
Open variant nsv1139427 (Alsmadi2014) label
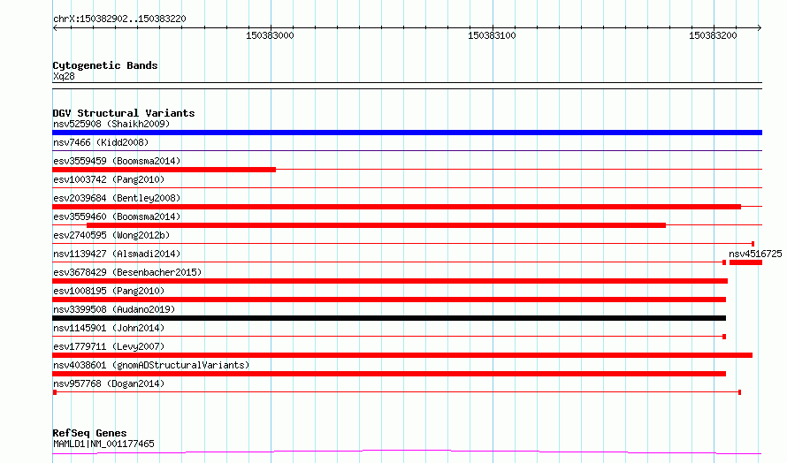(117, 254)
